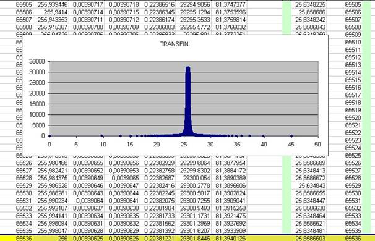
Task: Select cell containing 81,3766032
Action: pos(230,27)
